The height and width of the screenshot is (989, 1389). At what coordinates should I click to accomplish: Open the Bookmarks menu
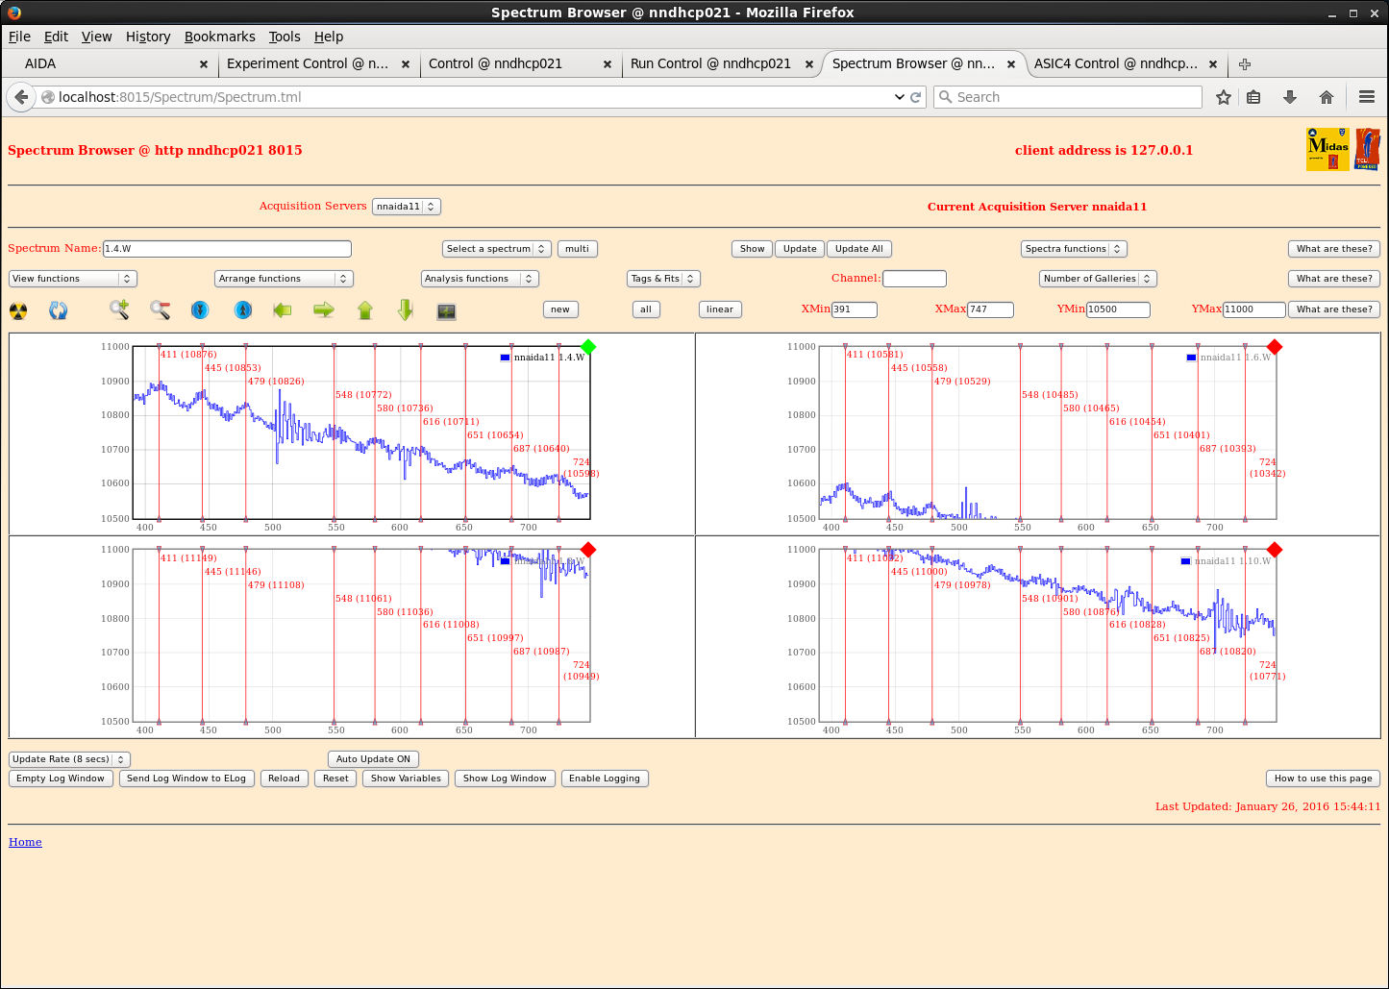click(220, 37)
